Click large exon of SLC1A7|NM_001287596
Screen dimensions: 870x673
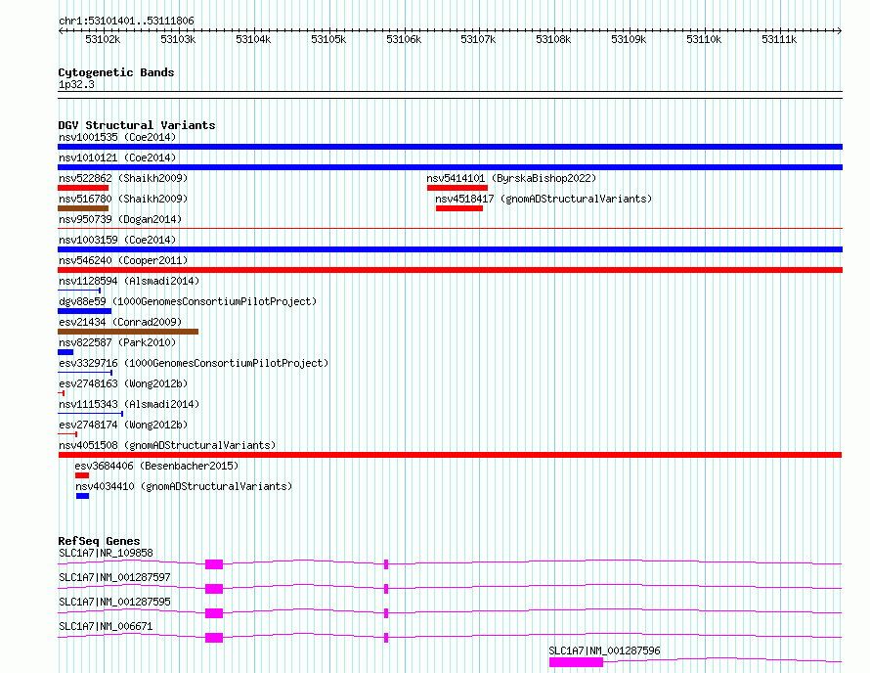pyautogui.click(x=576, y=662)
